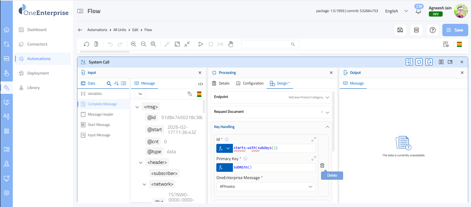This screenshot has width=471, height=207.
Task: Open the notifications bell
Action: (x=418, y=11)
